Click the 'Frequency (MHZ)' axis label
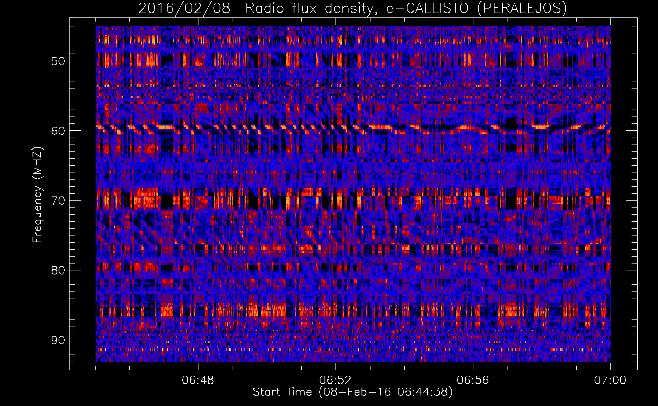 pos(37,195)
